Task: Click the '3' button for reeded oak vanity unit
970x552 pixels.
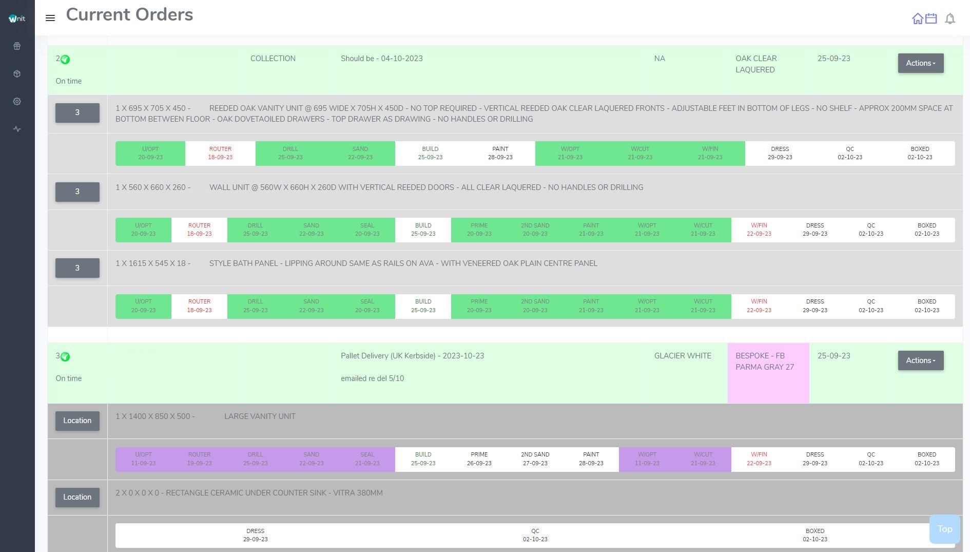Action: [x=77, y=113]
